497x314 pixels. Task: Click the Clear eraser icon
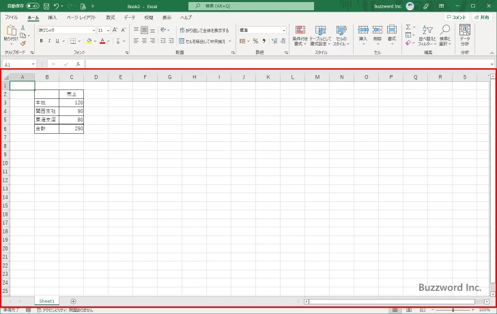[408, 43]
